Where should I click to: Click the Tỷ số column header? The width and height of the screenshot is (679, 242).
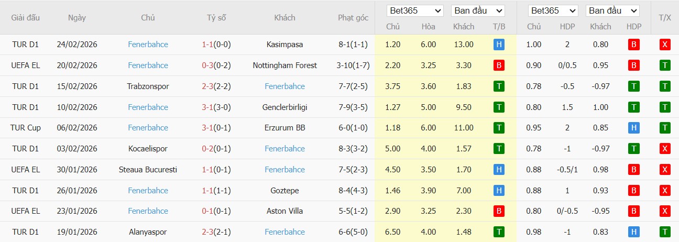point(216,18)
